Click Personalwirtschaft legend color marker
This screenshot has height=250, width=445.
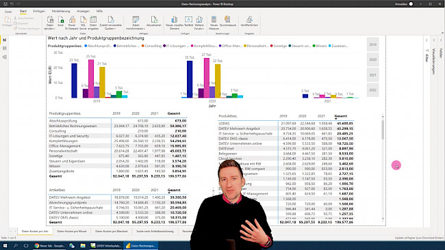pyautogui.click(x=245, y=46)
